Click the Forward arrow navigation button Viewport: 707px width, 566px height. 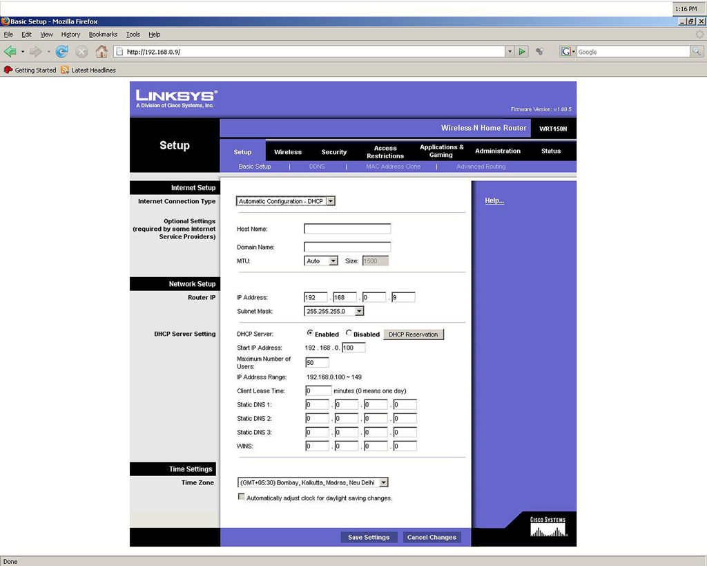[x=36, y=52]
